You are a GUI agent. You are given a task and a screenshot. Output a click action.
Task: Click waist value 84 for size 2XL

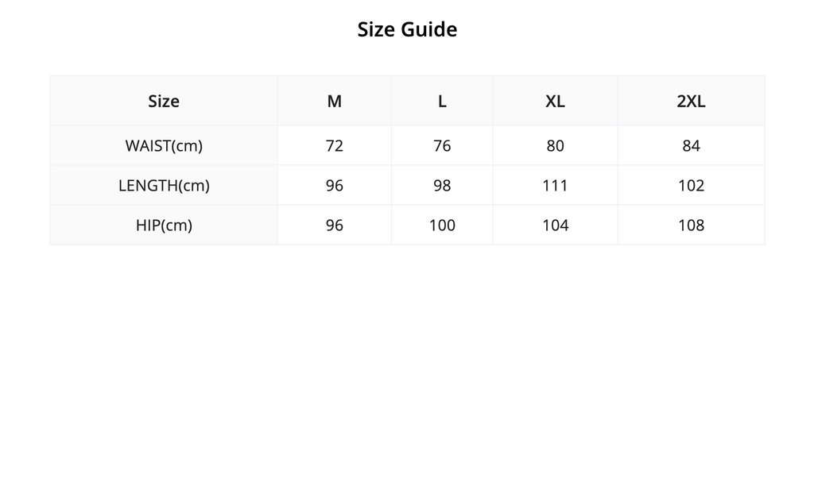691,145
